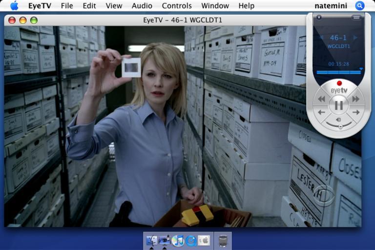Screen dimensions: 375x250
Task: Mute audio using the speaker icon
Action: [338, 119]
